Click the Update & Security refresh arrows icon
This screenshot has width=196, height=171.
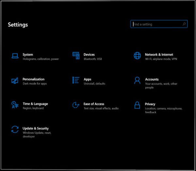15,129
